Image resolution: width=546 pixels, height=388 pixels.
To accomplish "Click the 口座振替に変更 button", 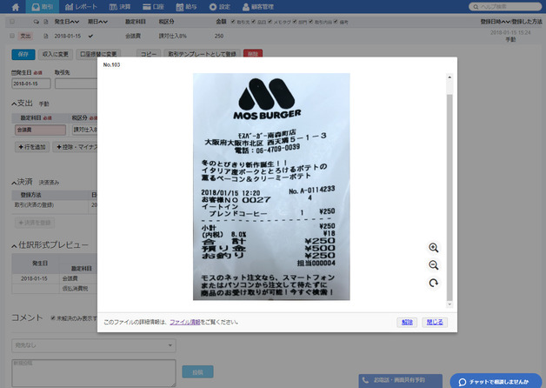I will pos(98,54).
